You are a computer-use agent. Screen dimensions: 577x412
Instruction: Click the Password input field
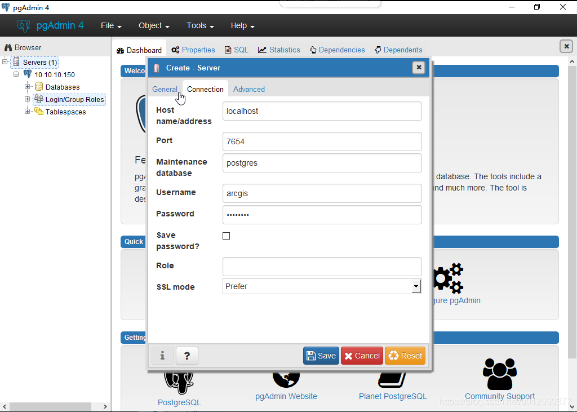322,215
